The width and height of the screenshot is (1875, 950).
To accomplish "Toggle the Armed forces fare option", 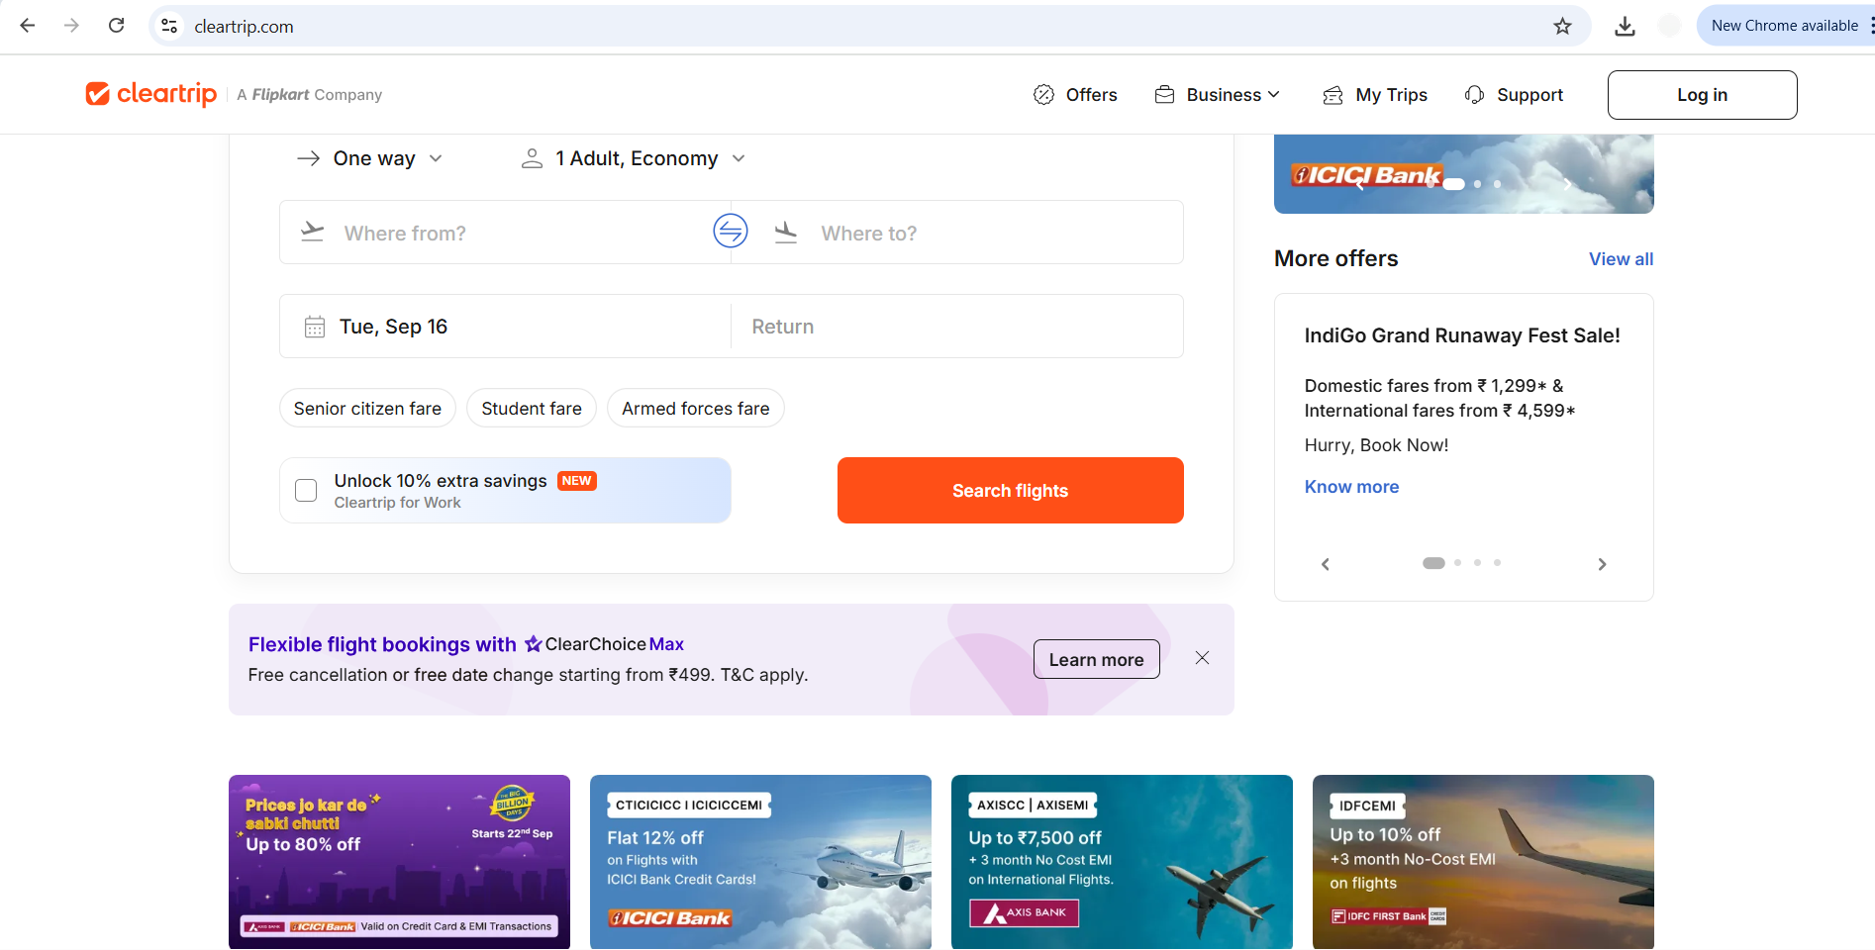I will pos(695,409).
